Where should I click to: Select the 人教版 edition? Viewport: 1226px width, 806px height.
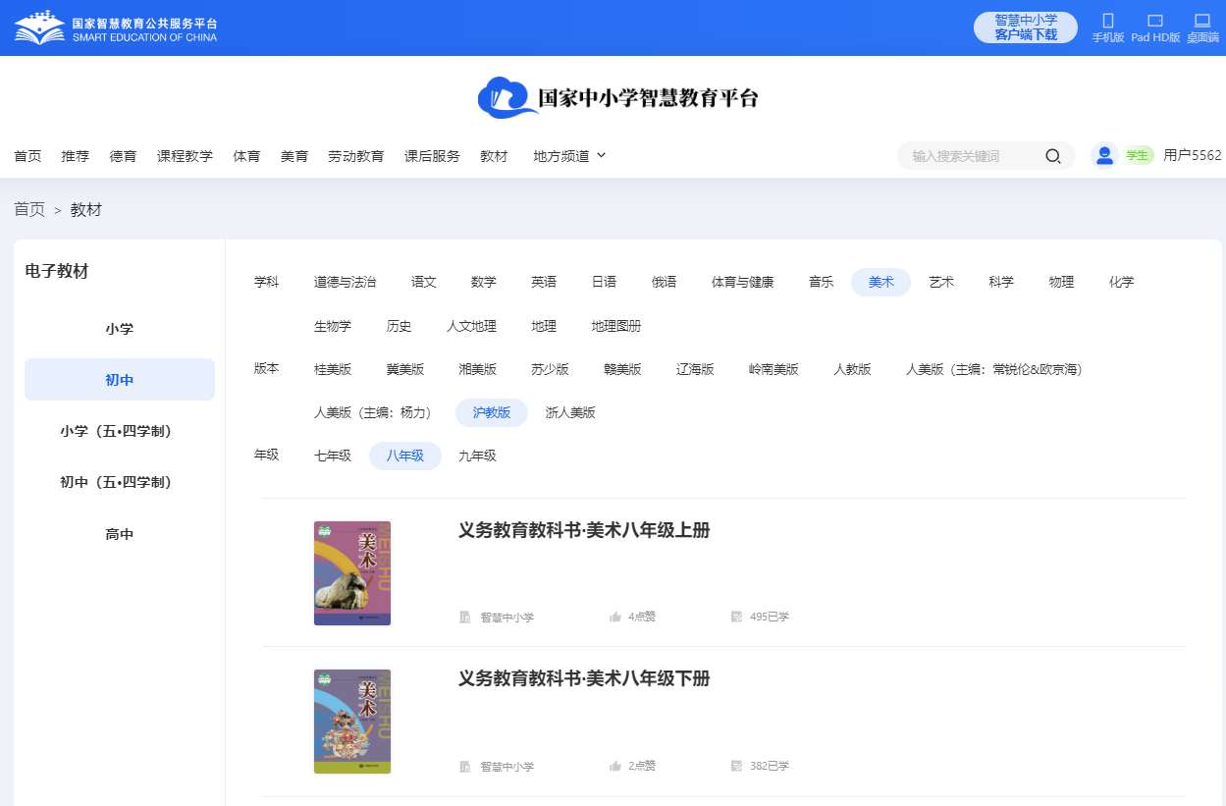852,369
